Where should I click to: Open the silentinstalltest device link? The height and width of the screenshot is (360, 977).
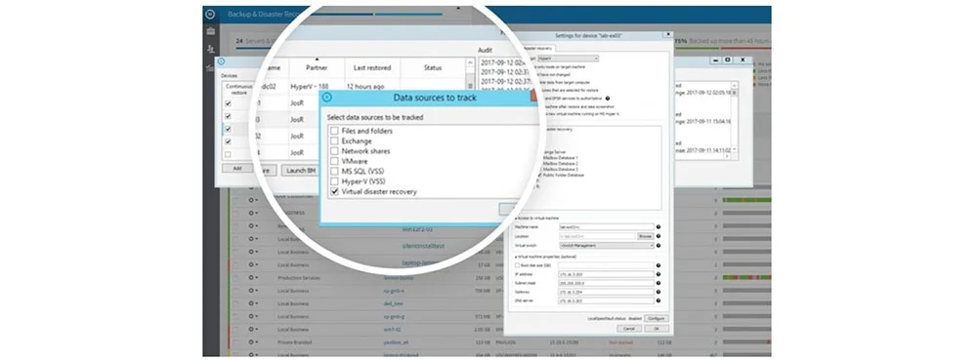[x=423, y=246]
